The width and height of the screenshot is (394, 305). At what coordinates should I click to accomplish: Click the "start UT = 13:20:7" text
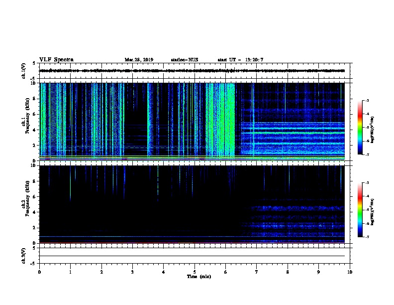(240, 60)
